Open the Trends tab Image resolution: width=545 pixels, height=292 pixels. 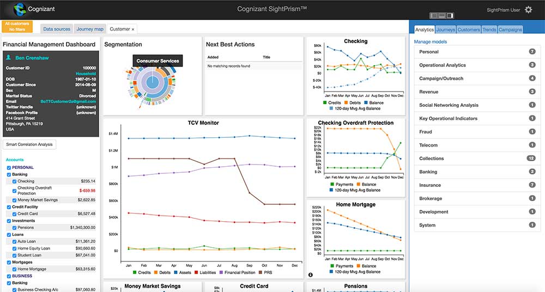pyautogui.click(x=489, y=29)
